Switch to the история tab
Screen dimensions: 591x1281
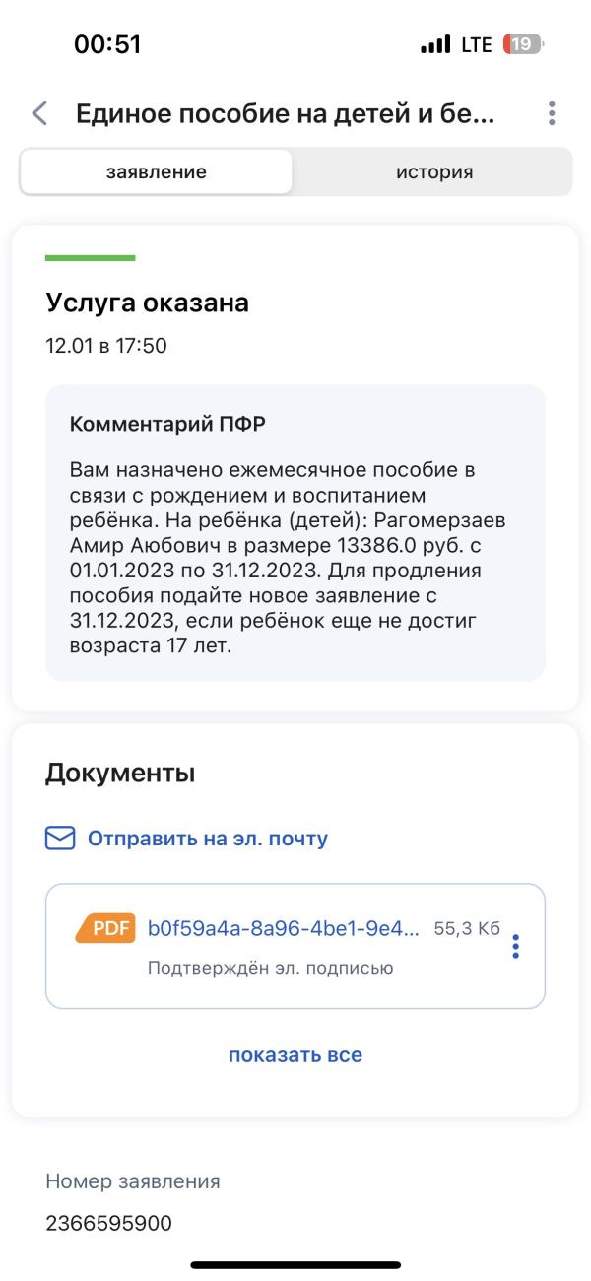tap(434, 172)
